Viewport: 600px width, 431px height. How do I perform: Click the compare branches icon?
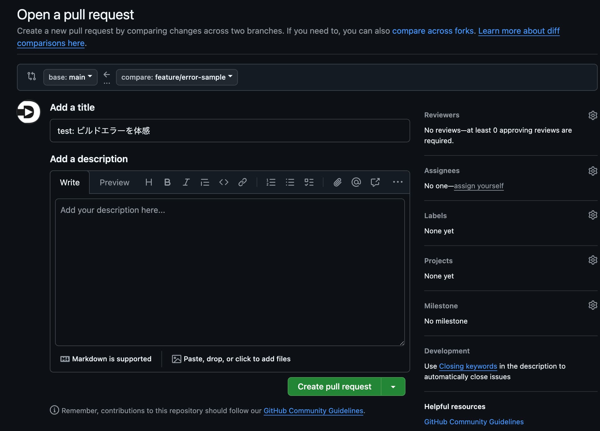(x=32, y=76)
